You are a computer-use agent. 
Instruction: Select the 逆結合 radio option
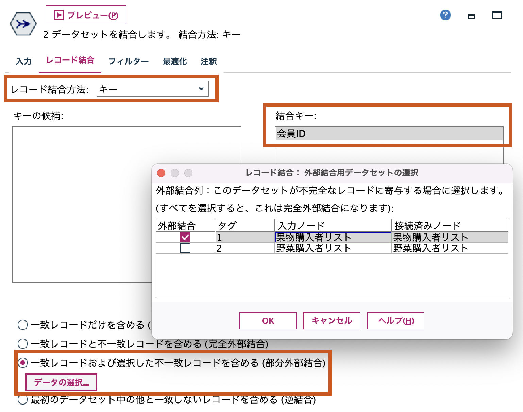(22, 400)
